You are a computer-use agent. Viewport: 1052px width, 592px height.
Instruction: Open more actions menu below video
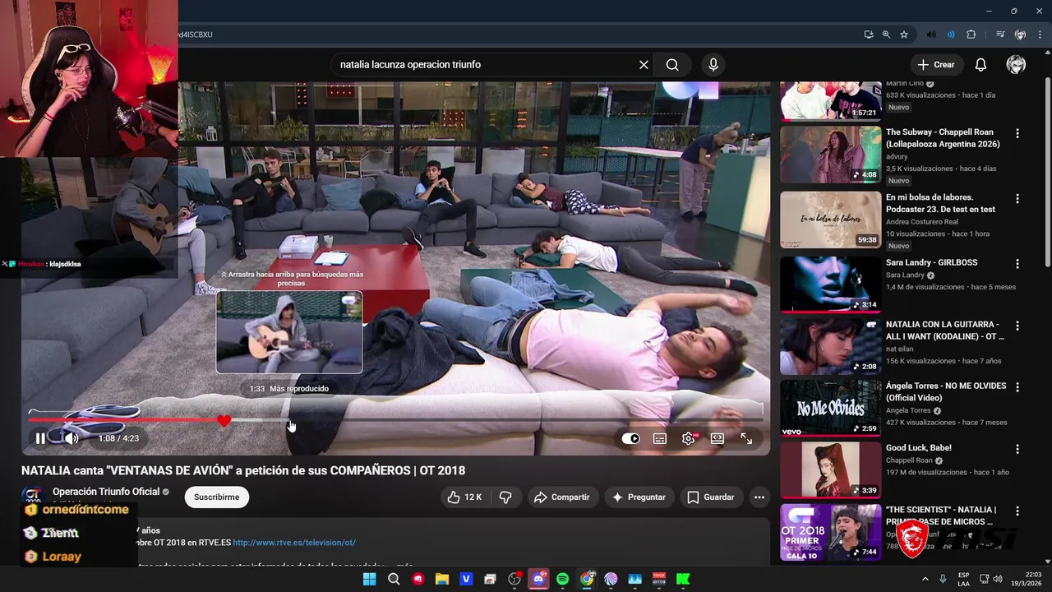(759, 497)
